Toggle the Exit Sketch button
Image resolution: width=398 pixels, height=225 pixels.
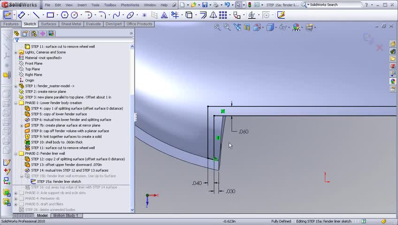point(7,15)
